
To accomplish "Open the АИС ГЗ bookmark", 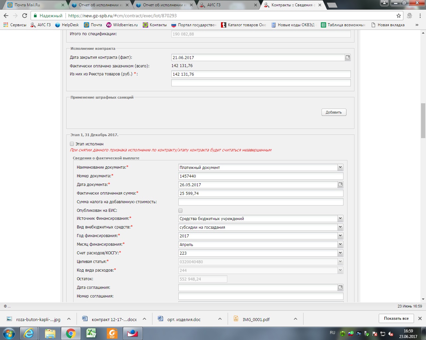I will (x=41, y=25).
